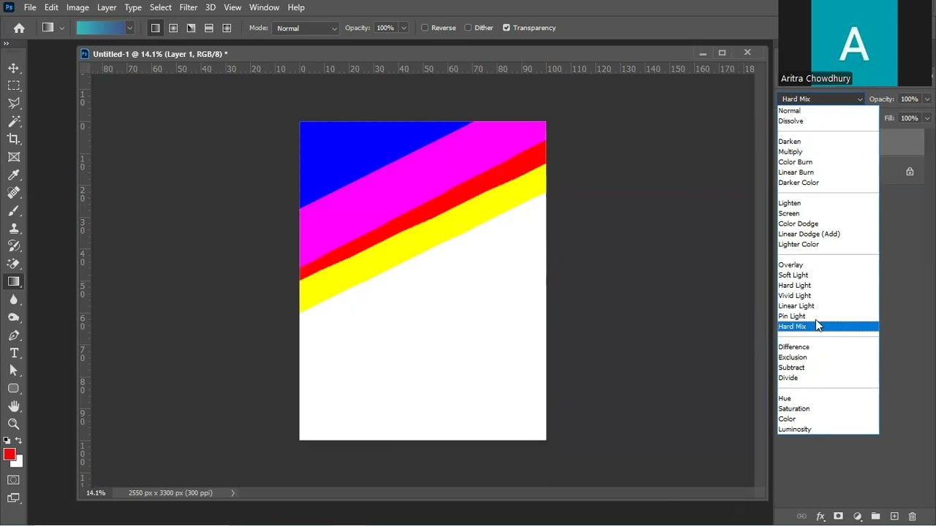Open layer style fx menu
Image resolution: width=936 pixels, height=526 pixels.
point(820,517)
